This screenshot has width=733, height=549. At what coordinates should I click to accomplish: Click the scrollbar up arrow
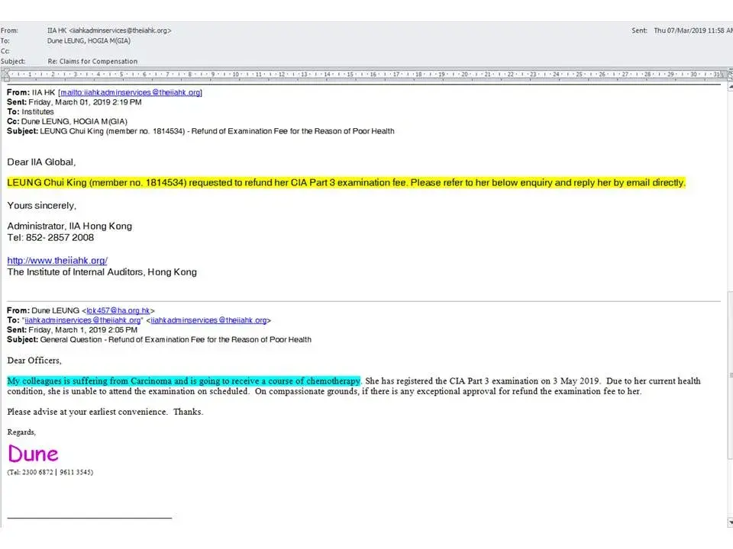tap(728, 86)
